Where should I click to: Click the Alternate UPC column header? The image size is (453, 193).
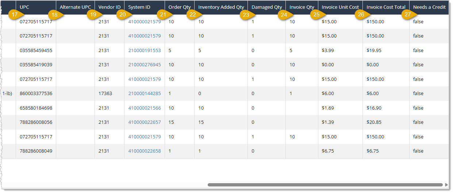point(75,7)
